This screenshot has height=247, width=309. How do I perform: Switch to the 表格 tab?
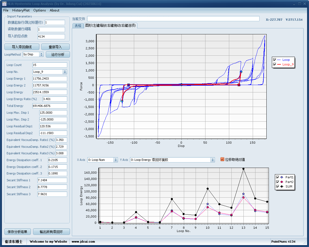tap(78, 26)
